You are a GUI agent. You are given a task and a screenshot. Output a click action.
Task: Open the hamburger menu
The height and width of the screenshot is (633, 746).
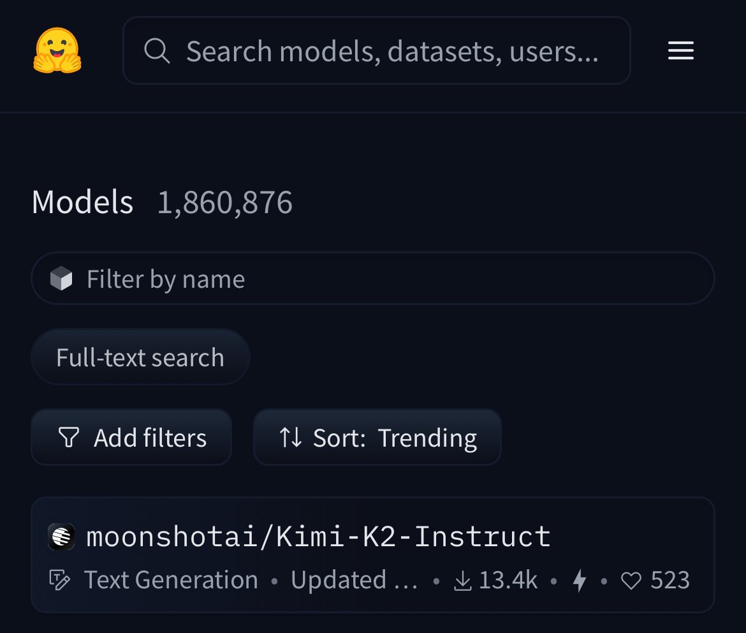681,50
